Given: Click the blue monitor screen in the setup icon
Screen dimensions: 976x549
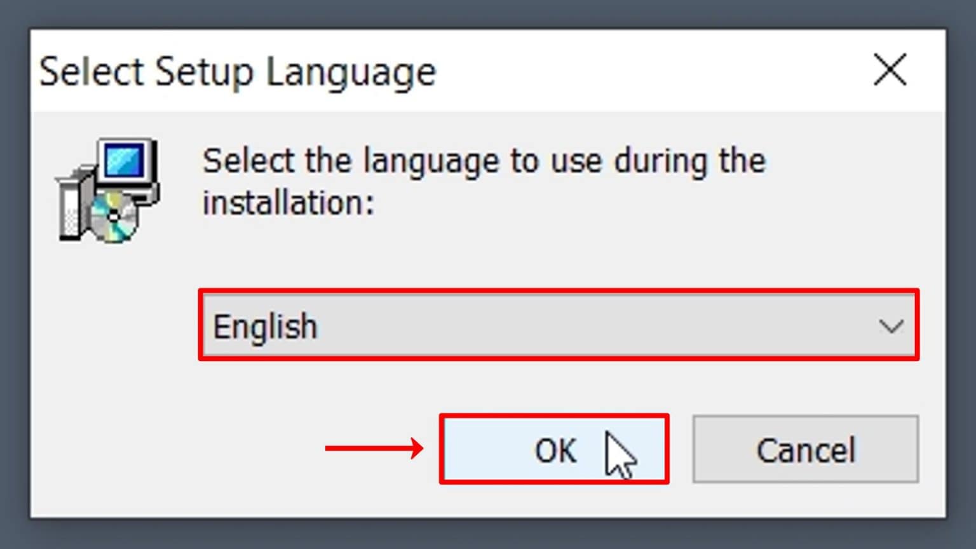Looking at the screenshot, I should [125, 160].
